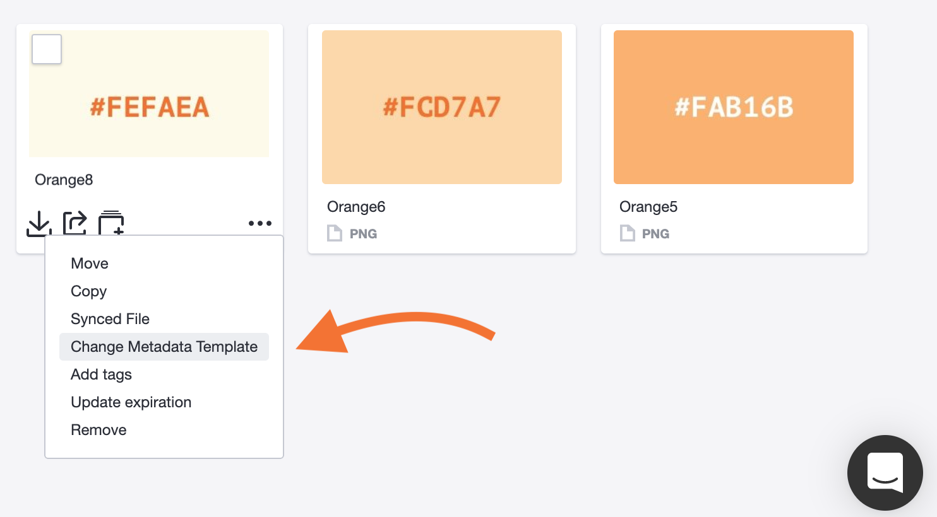Click the Orange6 asset name
This screenshot has width=937, height=517.
(356, 207)
